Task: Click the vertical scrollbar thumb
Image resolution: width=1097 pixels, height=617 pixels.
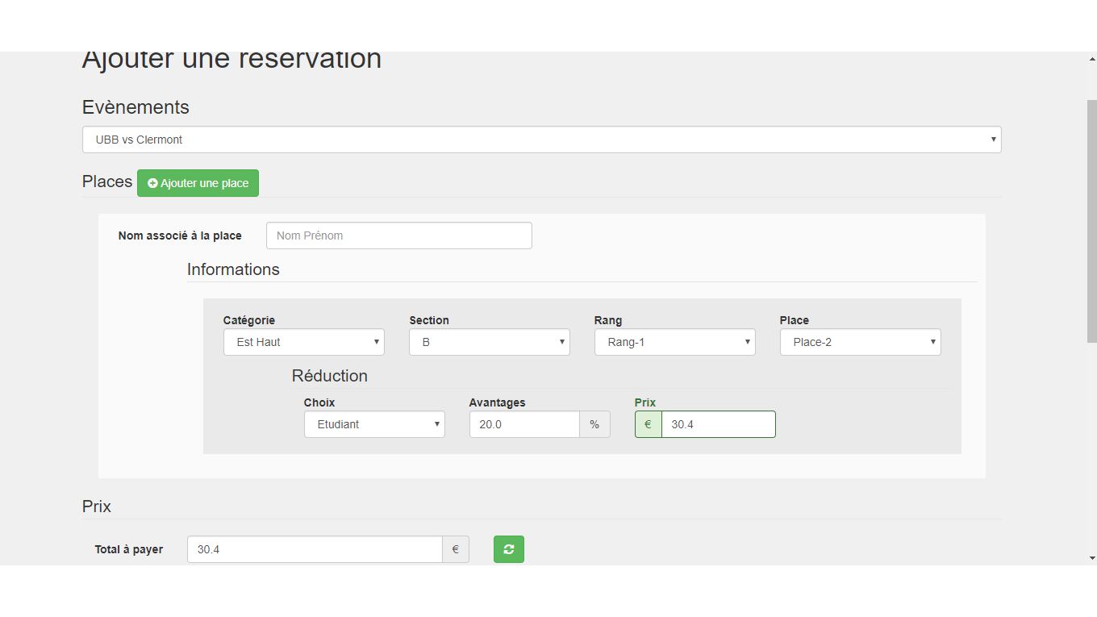Action: click(x=1091, y=222)
